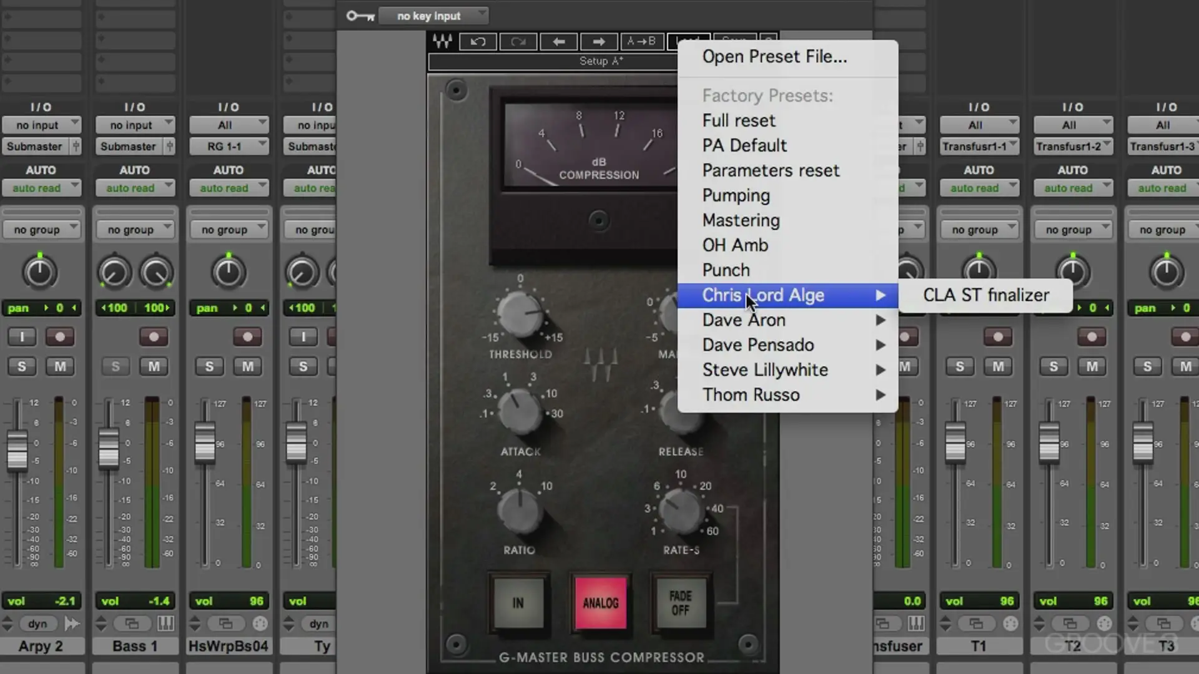
Task: Mute the Bass 1 track
Action: pos(154,366)
